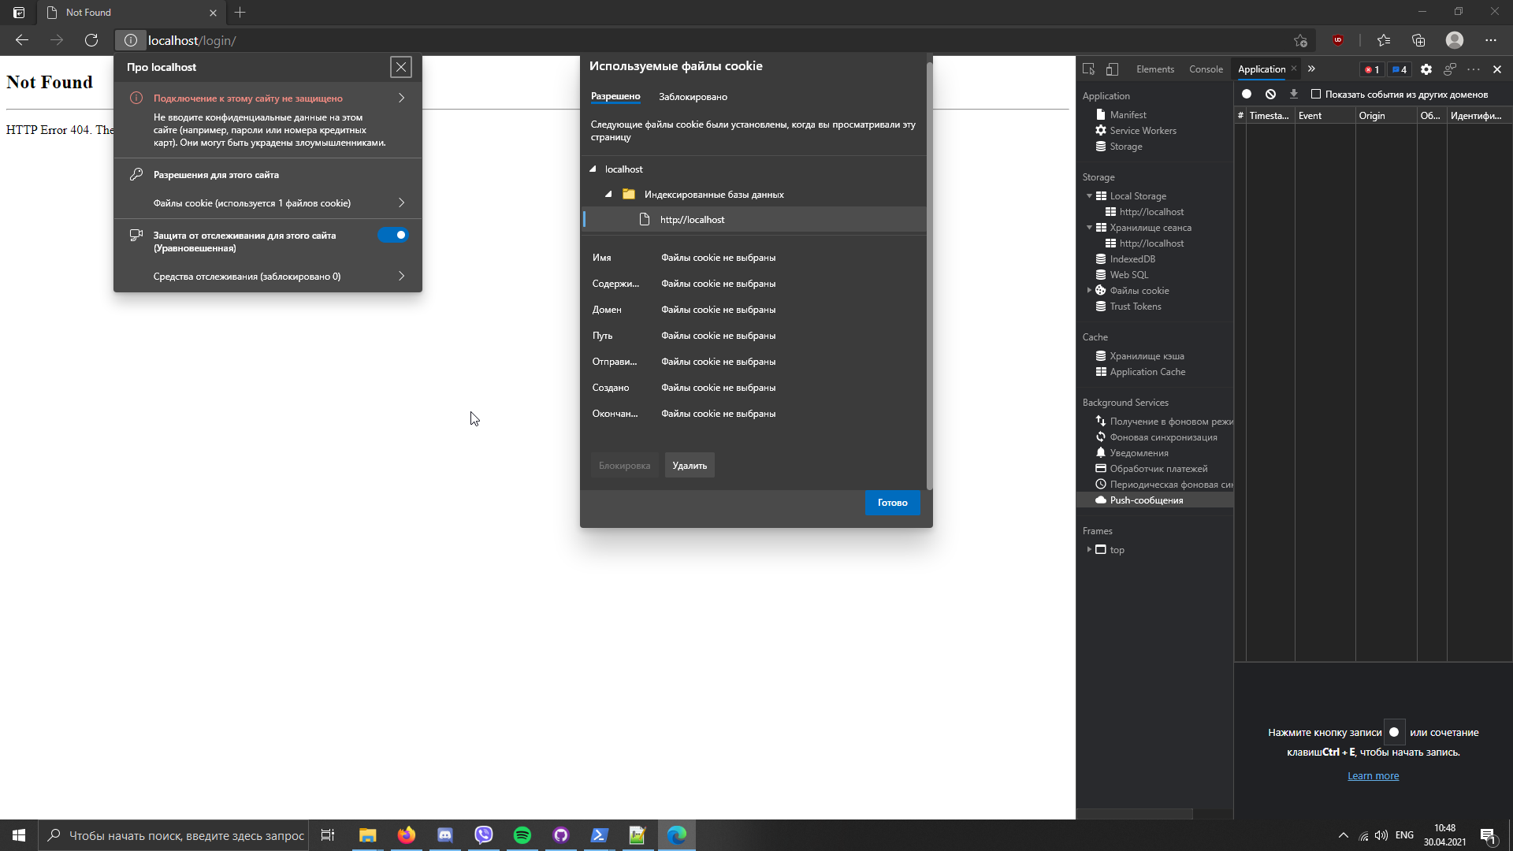Toggle the device emulation mode icon

tap(1112, 69)
